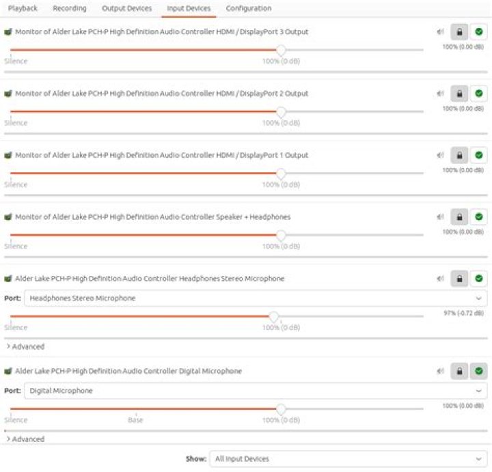
Task: Open the Digital Microphone port dropdown
Action: 256,391
